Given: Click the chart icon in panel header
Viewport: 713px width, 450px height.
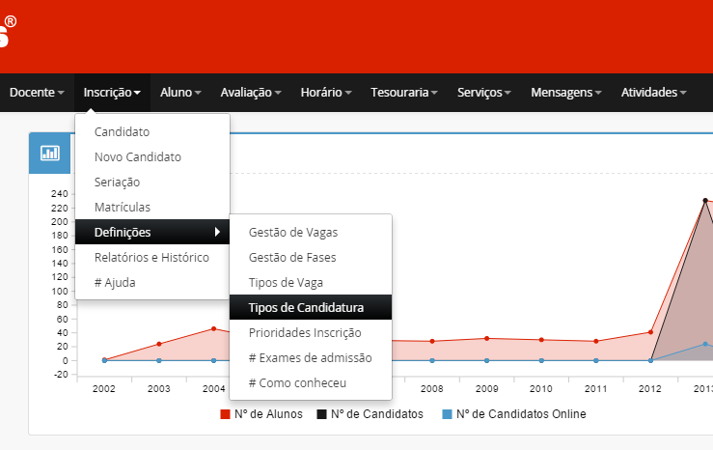Looking at the screenshot, I should (49, 153).
